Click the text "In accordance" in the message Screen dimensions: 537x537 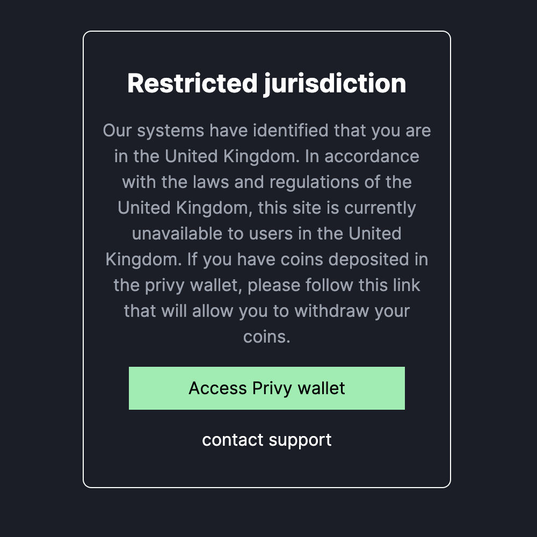click(x=362, y=156)
